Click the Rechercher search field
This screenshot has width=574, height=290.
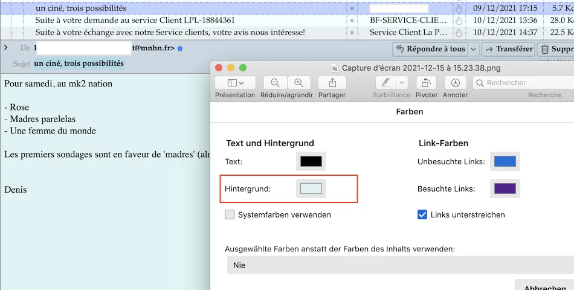tap(523, 83)
